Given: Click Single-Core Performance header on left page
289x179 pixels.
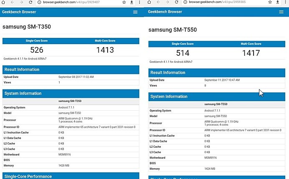Looking at the screenshot, I should [71, 176].
